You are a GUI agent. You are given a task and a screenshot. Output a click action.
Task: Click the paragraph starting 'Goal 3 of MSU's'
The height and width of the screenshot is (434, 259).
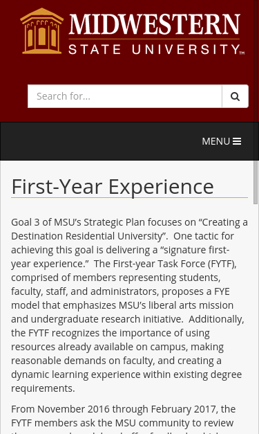click(x=129, y=305)
